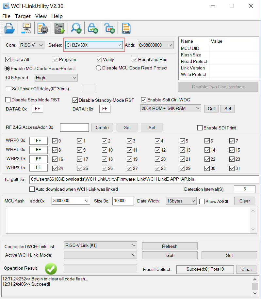Uncheck Disable Standby-Mode RST
The width and height of the screenshot is (261, 299).
75,100
